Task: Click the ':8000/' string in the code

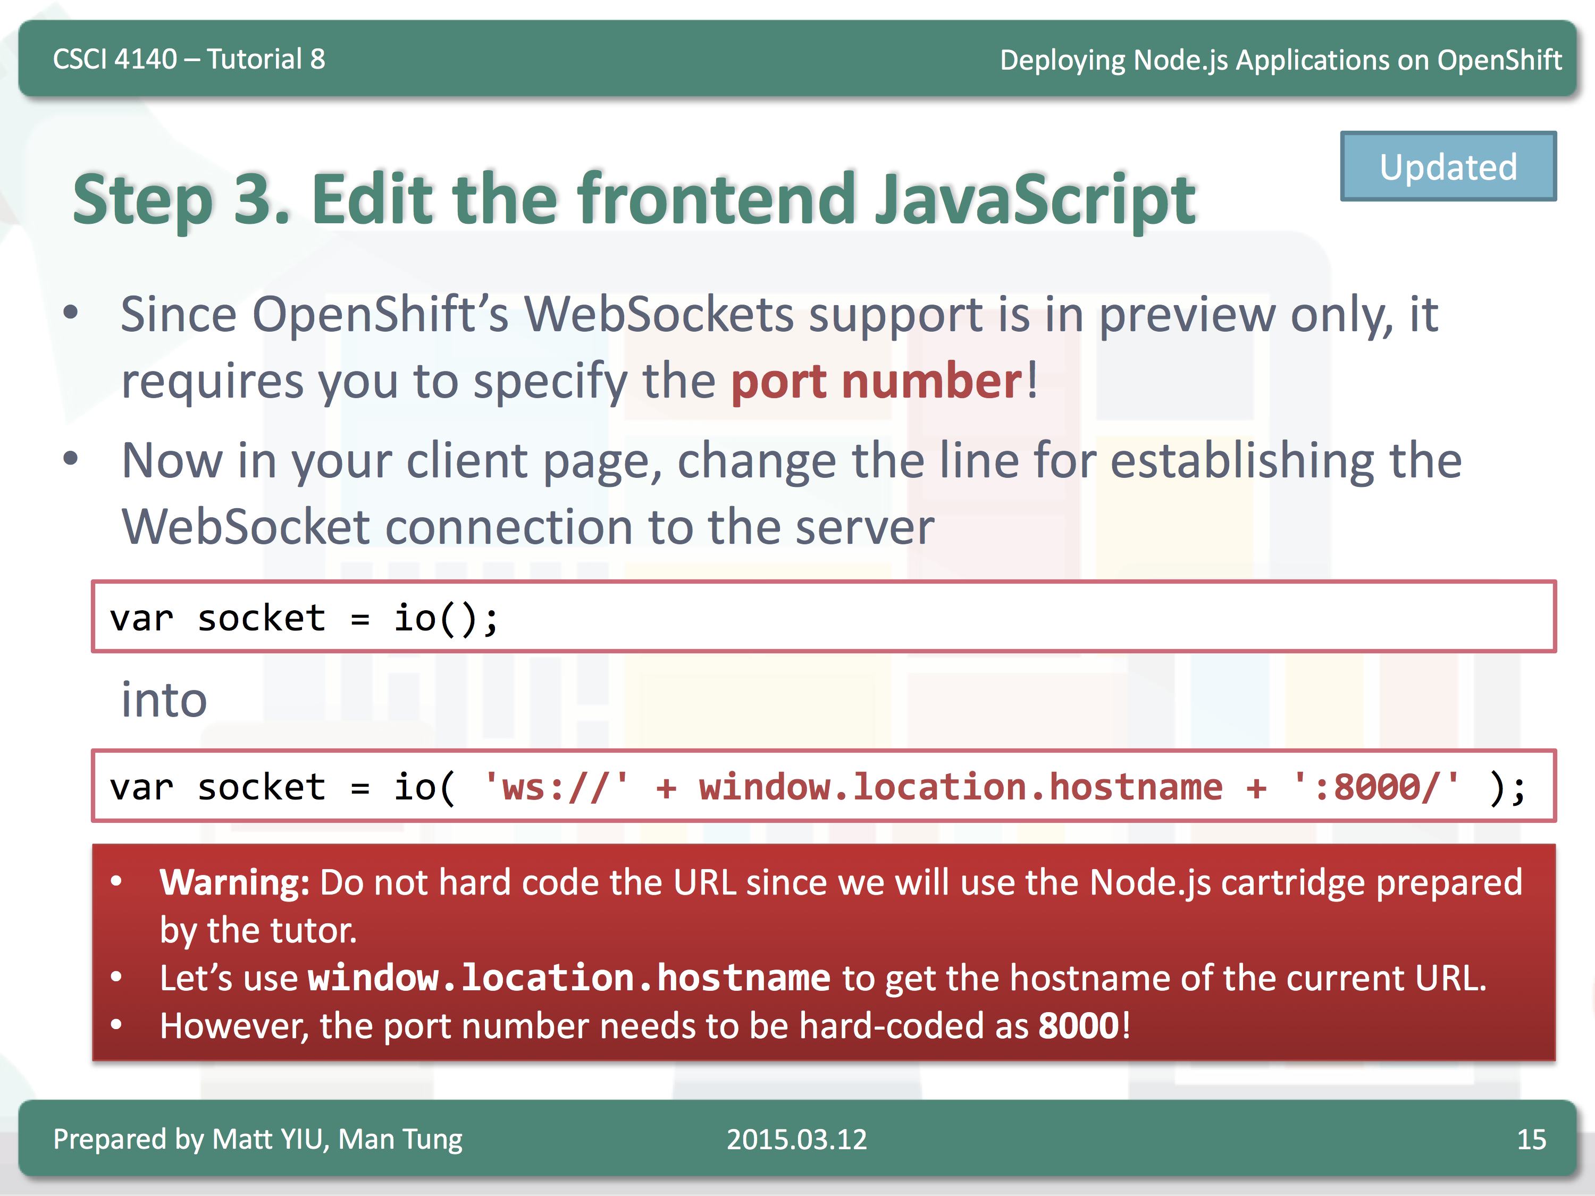Action: 1376,787
